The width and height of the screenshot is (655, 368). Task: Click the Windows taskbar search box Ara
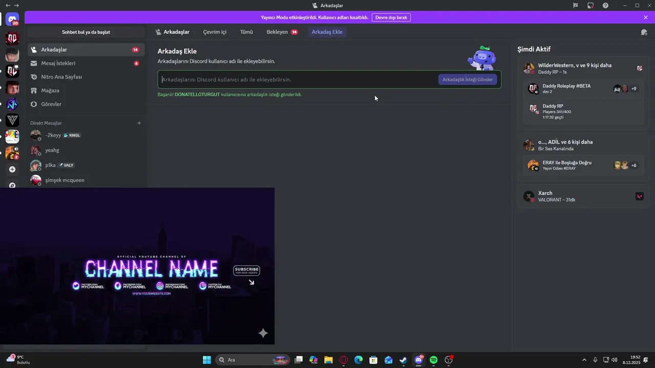click(x=253, y=360)
